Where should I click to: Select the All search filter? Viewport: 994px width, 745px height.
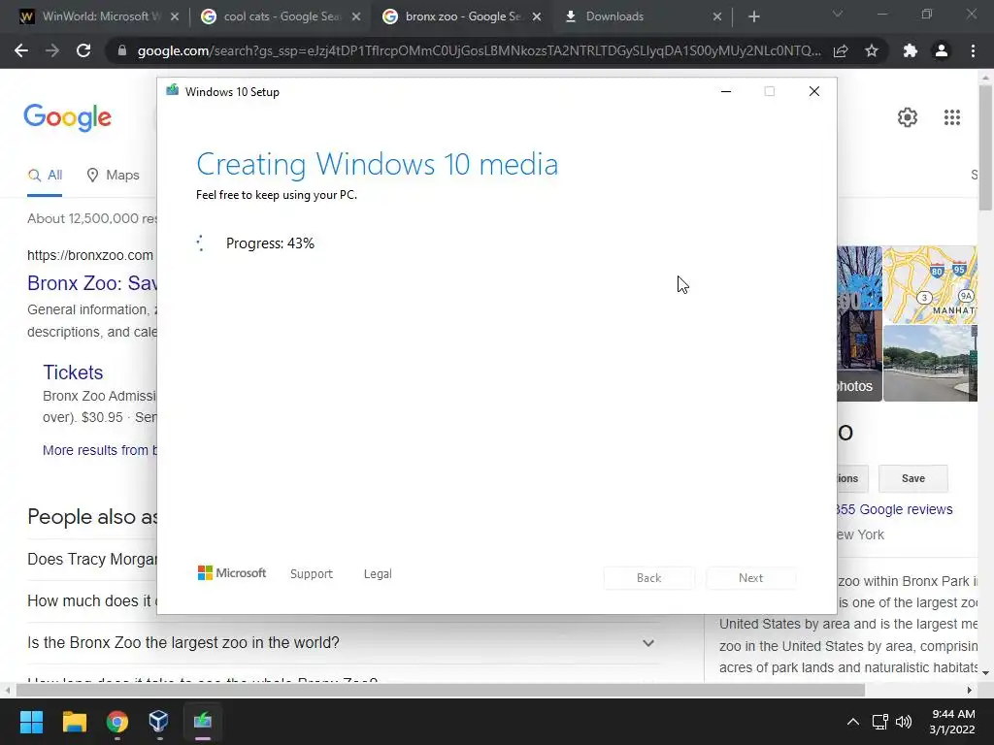click(45, 176)
